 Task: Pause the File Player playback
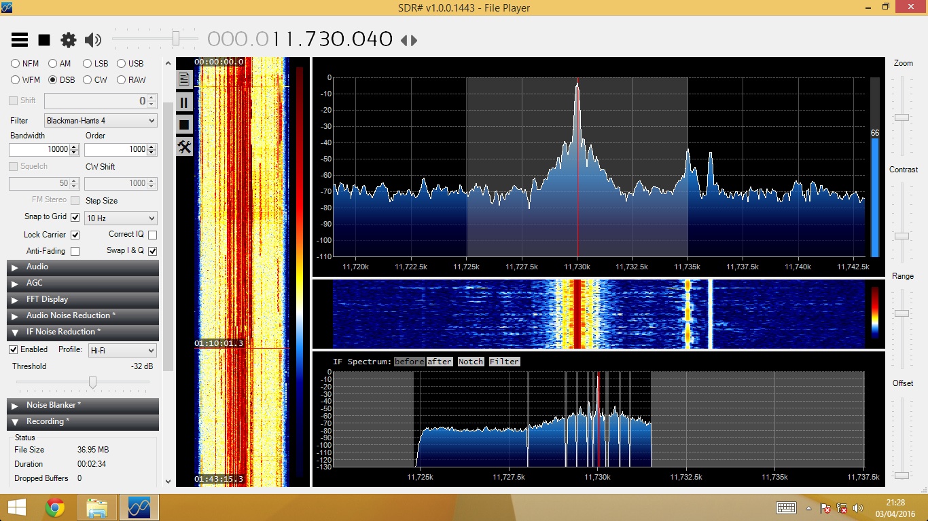point(184,102)
